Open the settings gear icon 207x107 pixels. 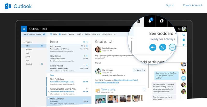pyautogui.click(x=161, y=21)
